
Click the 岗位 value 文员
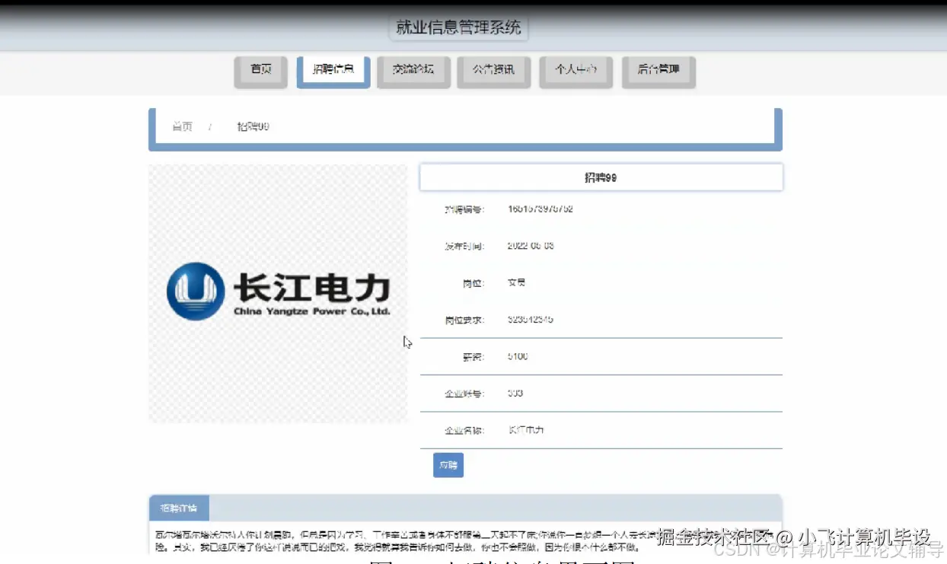pyautogui.click(x=516, y=282)
